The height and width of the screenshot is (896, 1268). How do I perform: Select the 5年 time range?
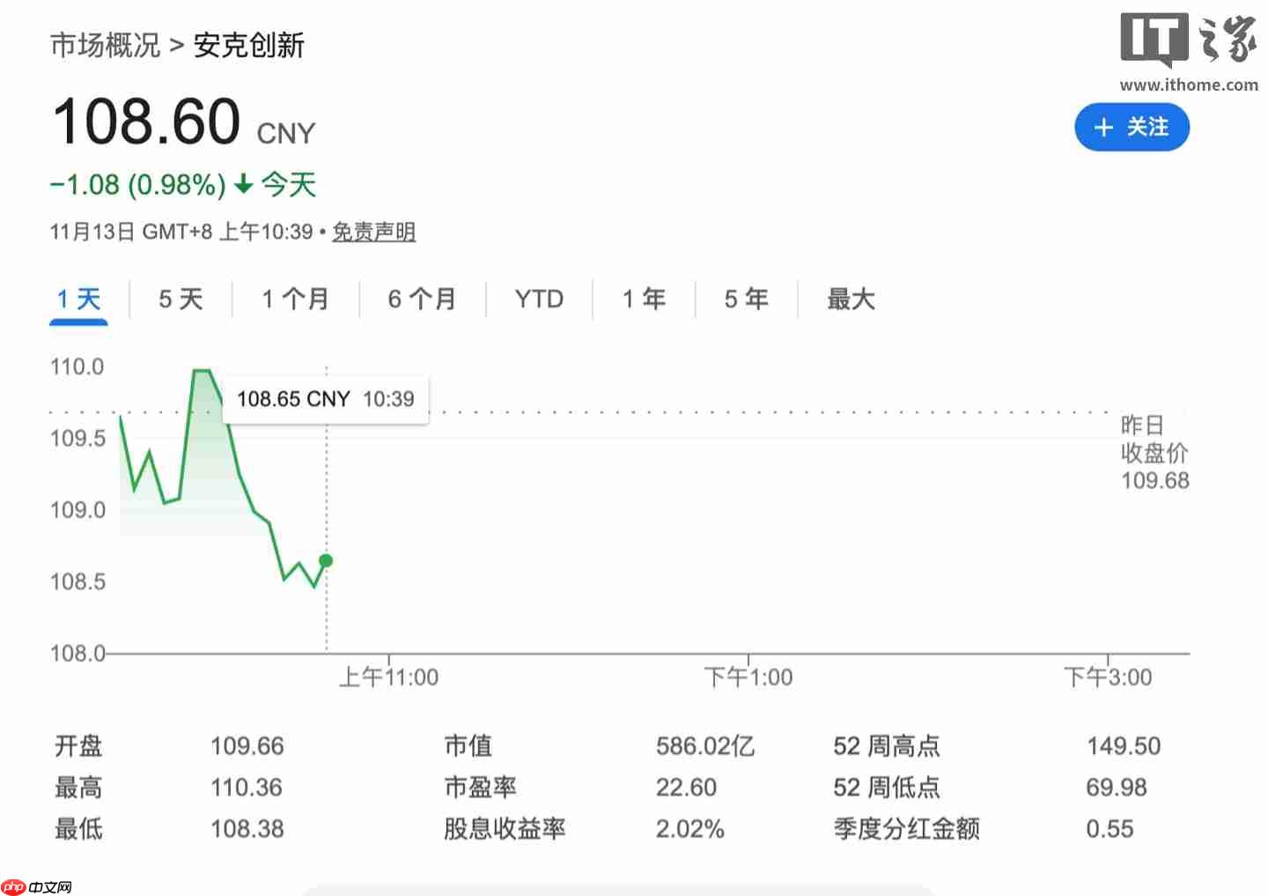tap(746, 299)
